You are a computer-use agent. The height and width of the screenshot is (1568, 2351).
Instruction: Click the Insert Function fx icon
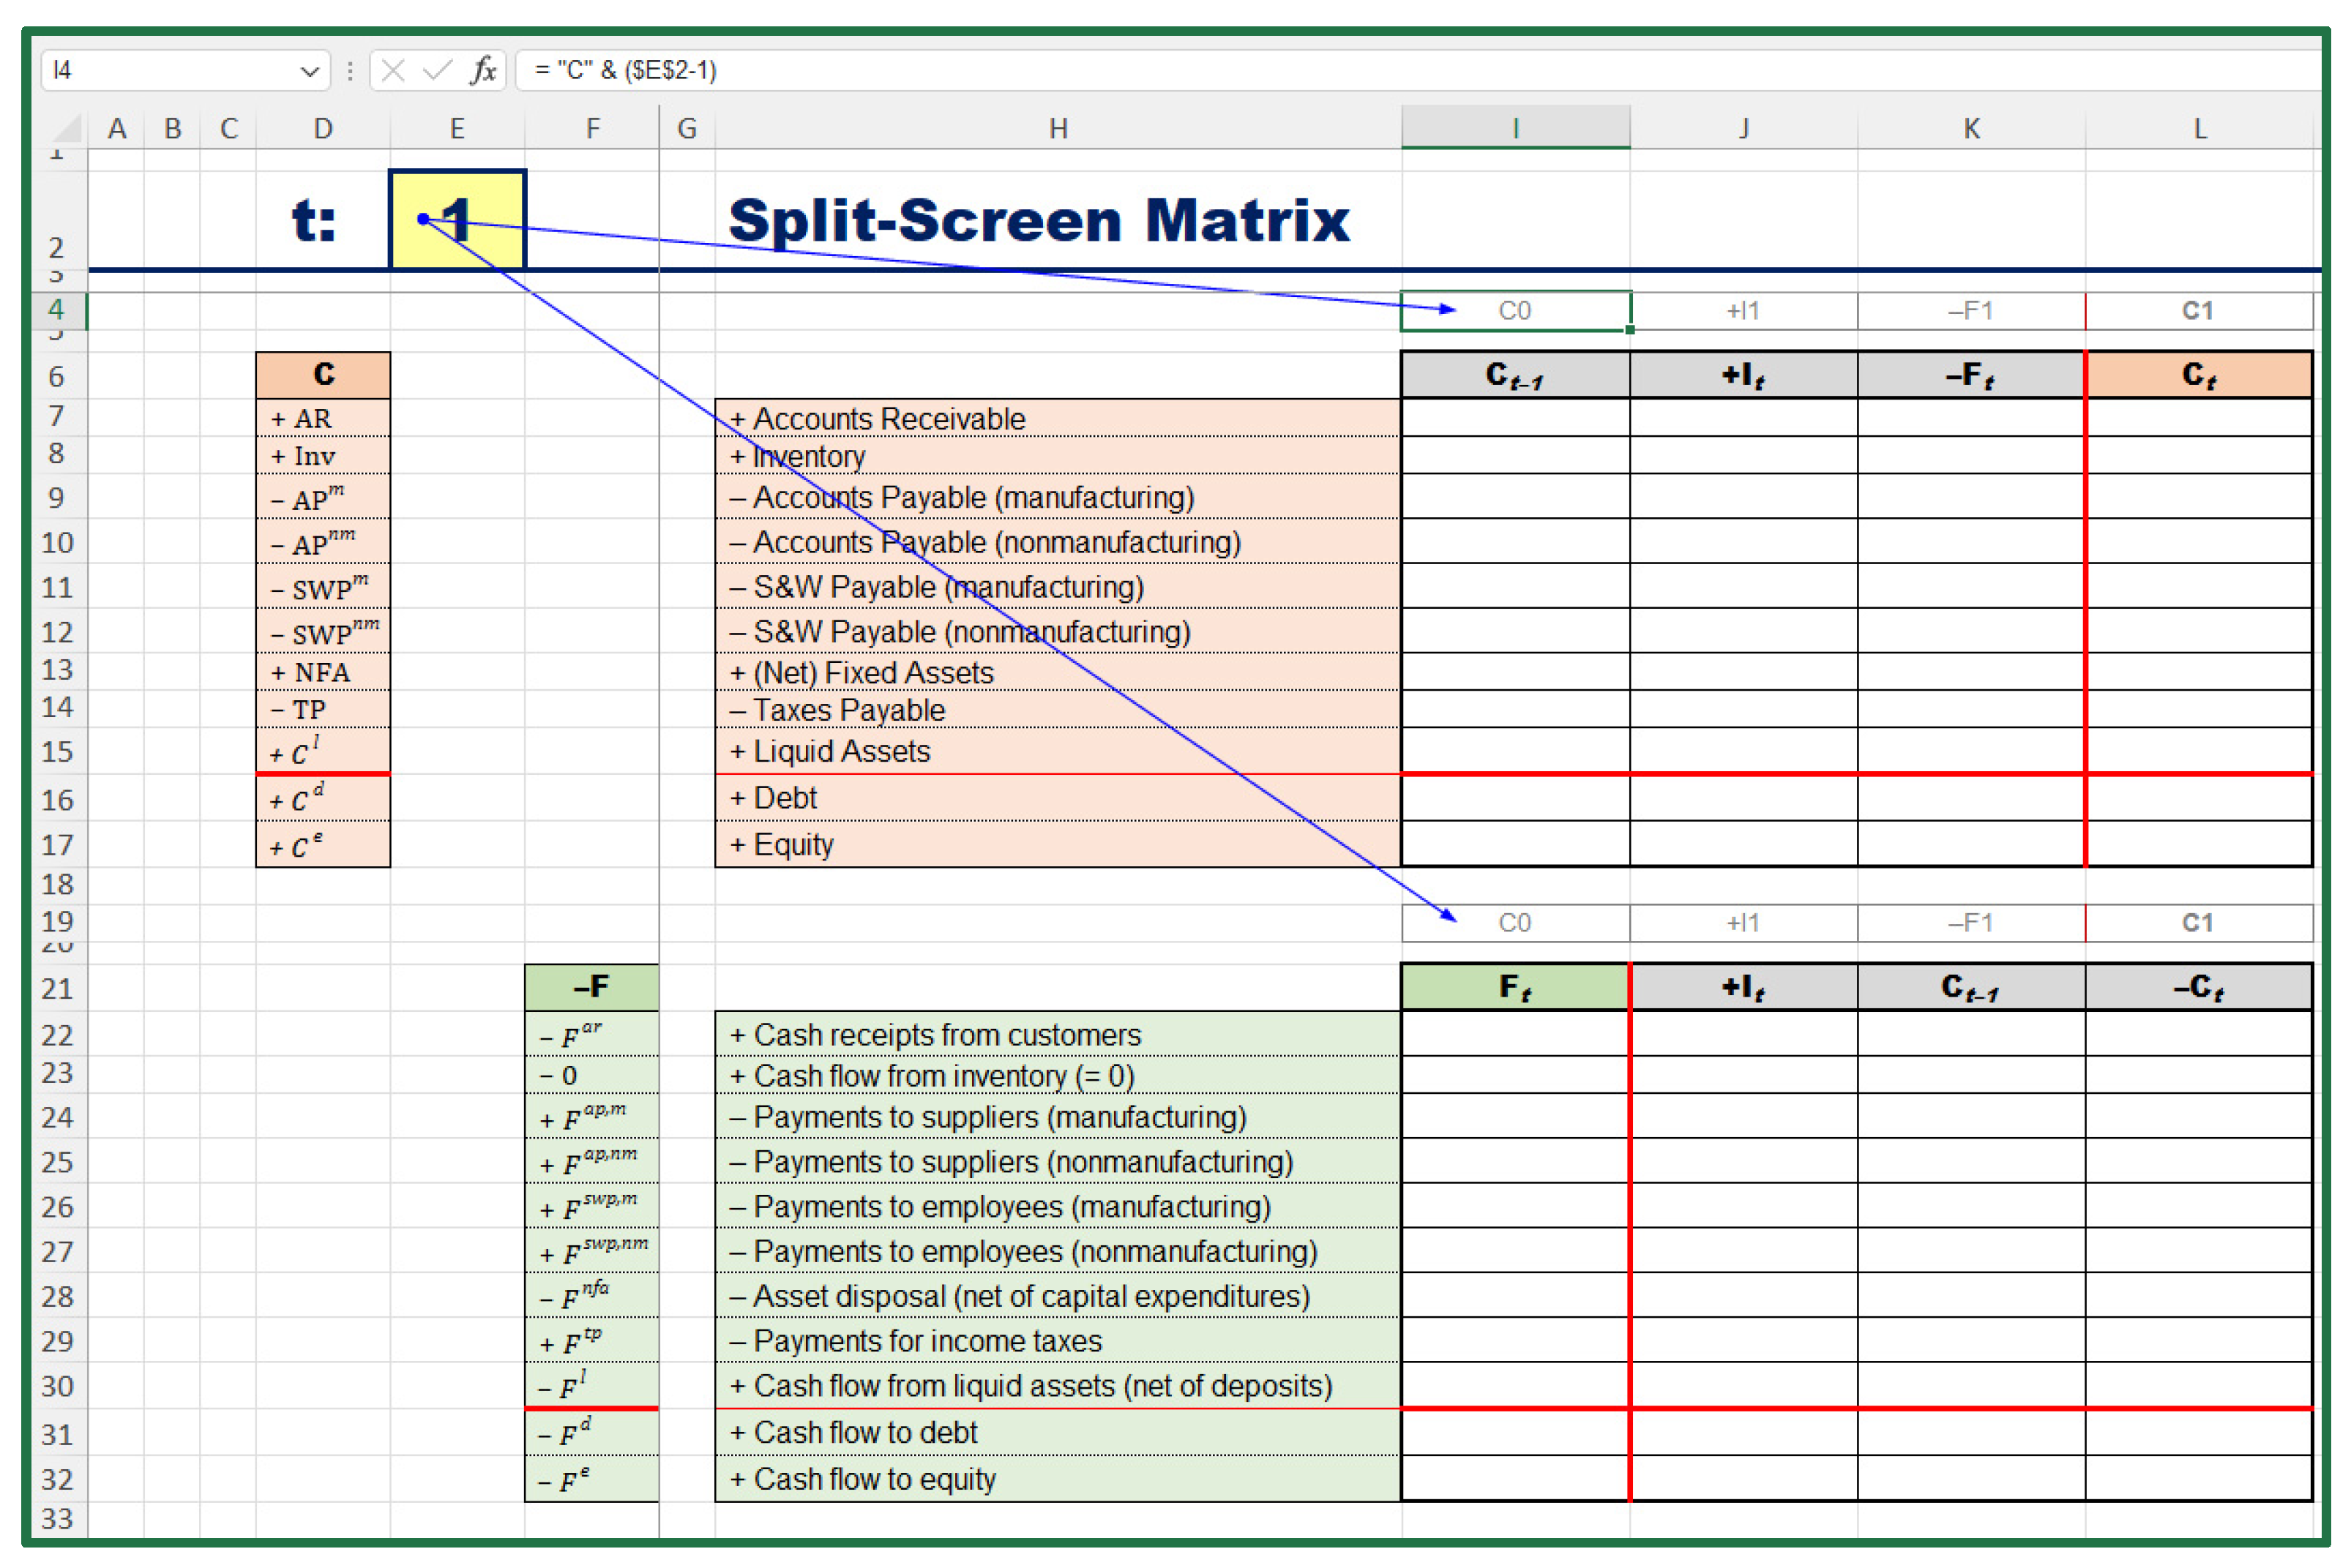pos(483,70)
